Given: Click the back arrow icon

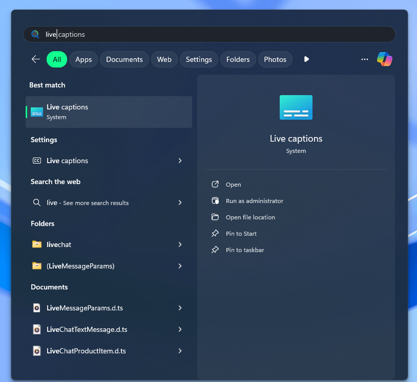Looking at the screenshot, I should click(x=36, y=59).
